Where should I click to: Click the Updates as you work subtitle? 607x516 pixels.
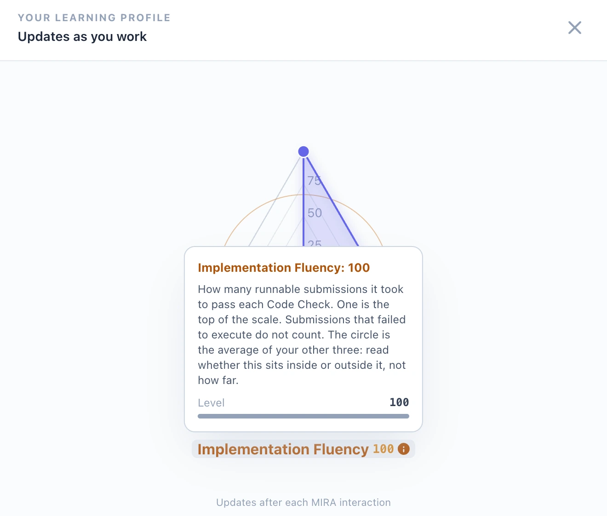pos(82,37)
